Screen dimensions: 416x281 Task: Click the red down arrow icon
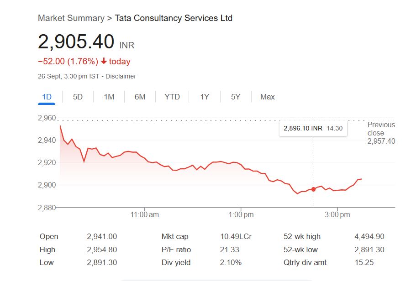click(x=104, y=62)
